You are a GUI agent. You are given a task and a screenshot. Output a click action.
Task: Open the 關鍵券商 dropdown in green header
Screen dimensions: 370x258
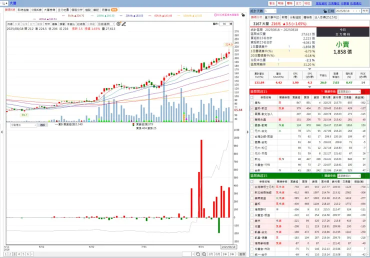point(349,176)
